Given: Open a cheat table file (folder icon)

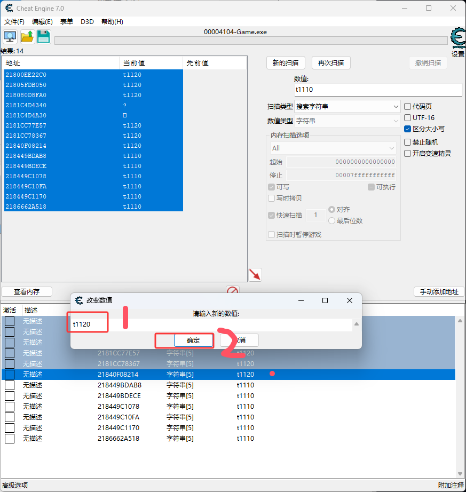Looking at the screenshot, I should pos(27,37).
